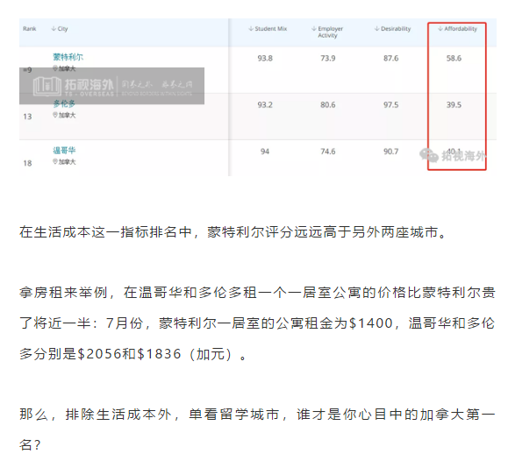
Task: Click the WeChat logo watermark icon
Action: [x=429, y=155]
